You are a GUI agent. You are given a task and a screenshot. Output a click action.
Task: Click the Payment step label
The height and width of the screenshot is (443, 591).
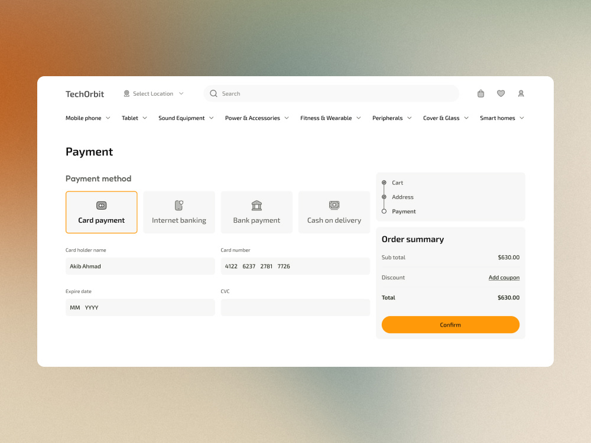pyautogui.click(x=404, y=211)
